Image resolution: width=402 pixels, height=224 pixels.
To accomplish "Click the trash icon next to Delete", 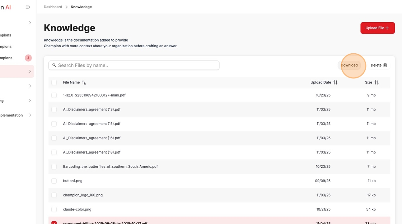I will coord(385,65).
